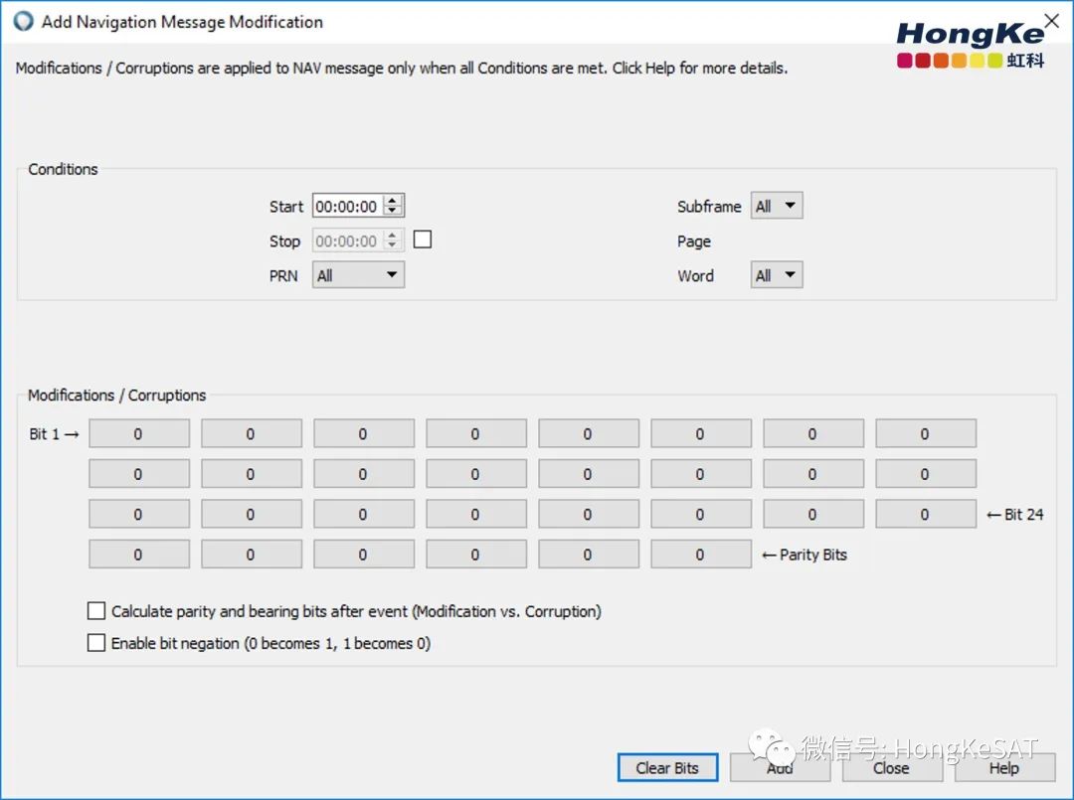Open Help for more details
The width and height of the screenshot is (1074, 800).
[1004, 768]
